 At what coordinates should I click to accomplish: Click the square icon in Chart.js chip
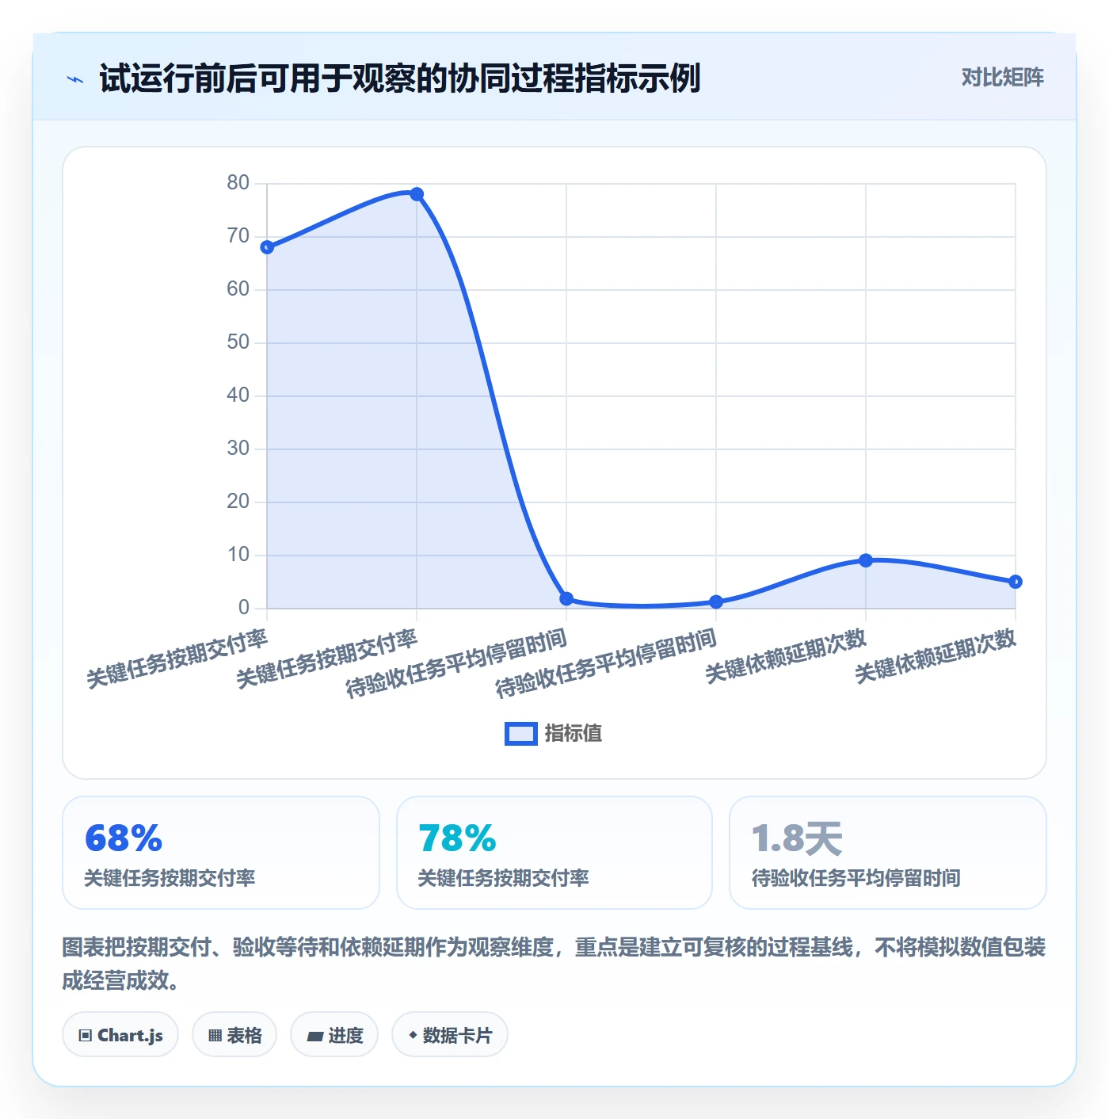[86, 1035]
